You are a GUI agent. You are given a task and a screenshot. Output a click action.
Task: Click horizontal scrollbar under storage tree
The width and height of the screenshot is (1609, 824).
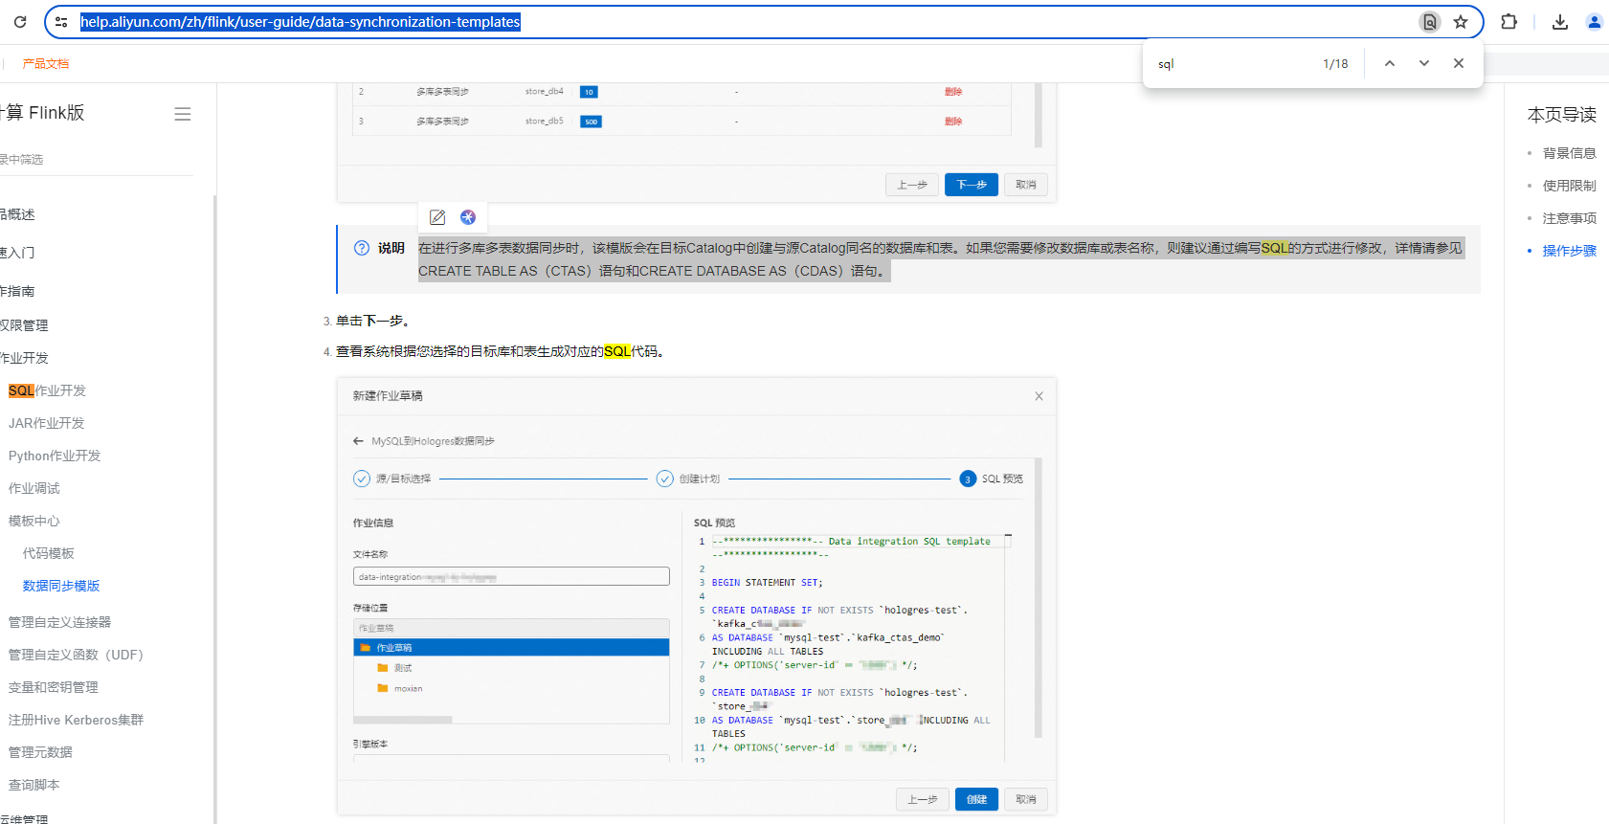pyautogui.click(x=403, y=720)
